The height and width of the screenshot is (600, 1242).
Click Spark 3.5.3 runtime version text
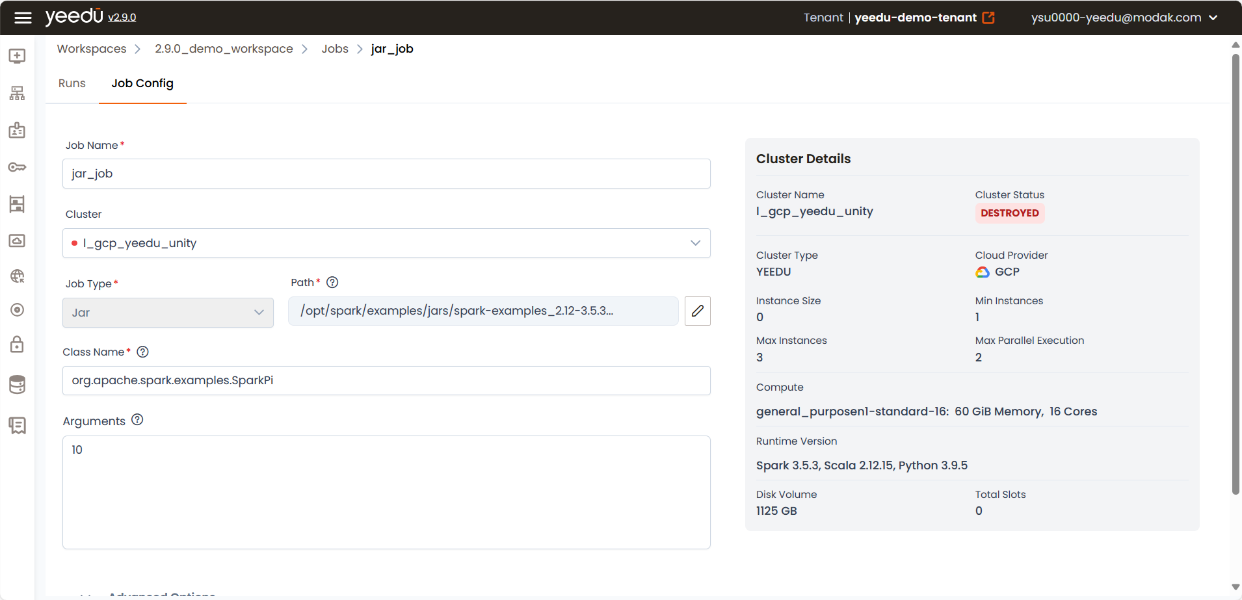pyautogui.click(x=862, y=465)
